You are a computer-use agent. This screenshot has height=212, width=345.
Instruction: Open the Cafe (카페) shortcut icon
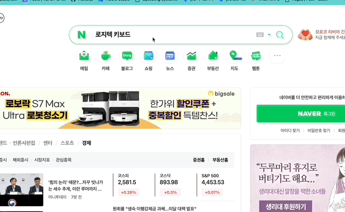[106, 56]
